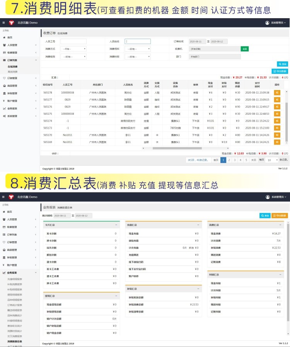The image size is (290, 347).
Task: Go to page 3 in pagination
Action: click(x=234, y=160)
